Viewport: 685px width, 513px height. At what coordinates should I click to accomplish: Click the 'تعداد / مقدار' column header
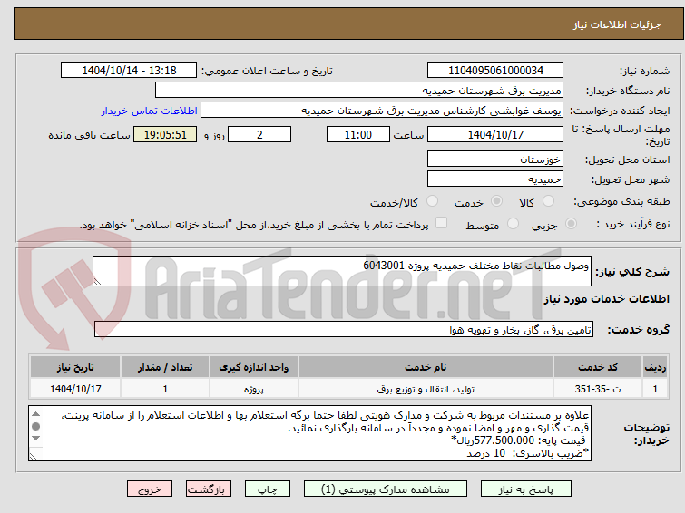tap(165, 367)
